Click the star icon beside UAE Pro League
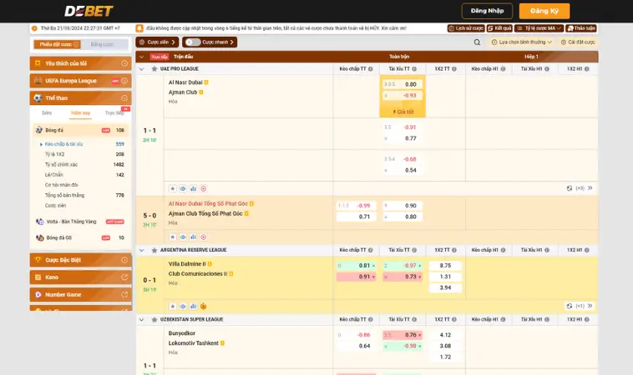 coord(154,68)
